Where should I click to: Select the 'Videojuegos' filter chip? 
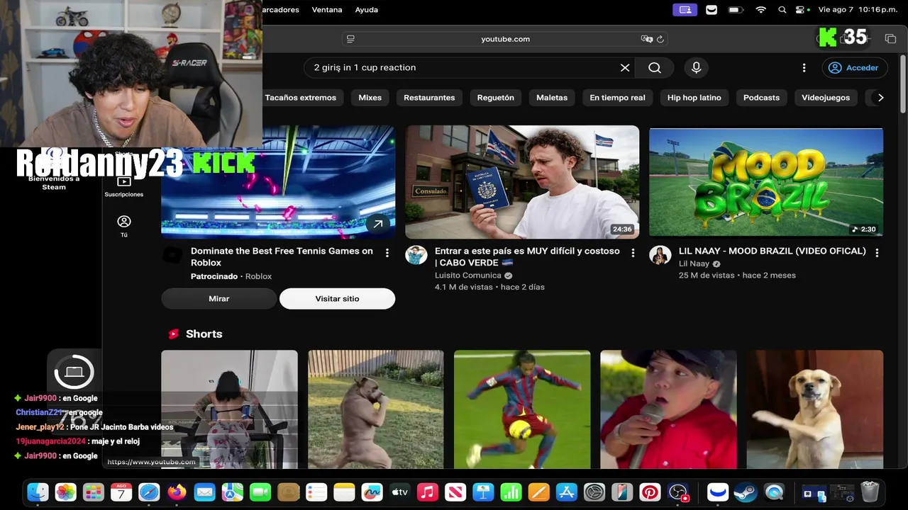[826, 98]
